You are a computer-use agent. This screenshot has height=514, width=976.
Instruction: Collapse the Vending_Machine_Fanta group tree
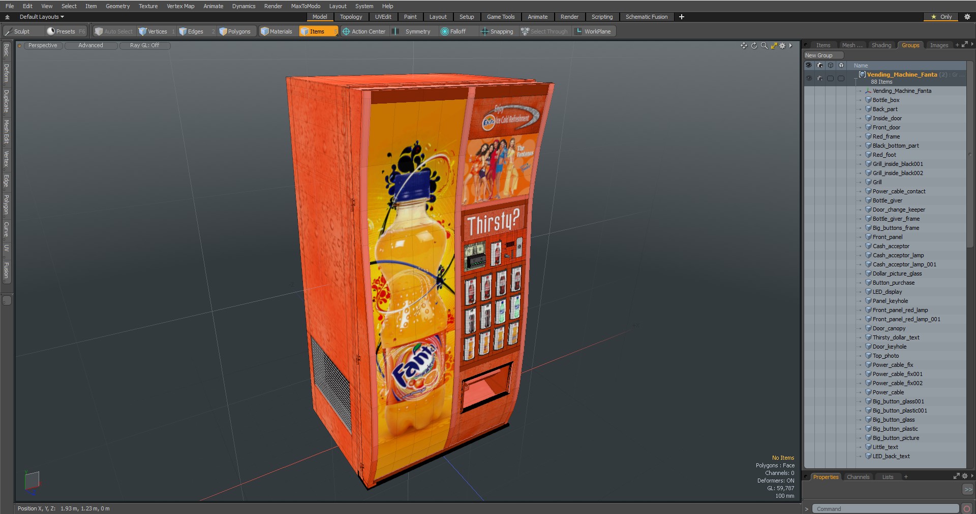tap(856, 79)
